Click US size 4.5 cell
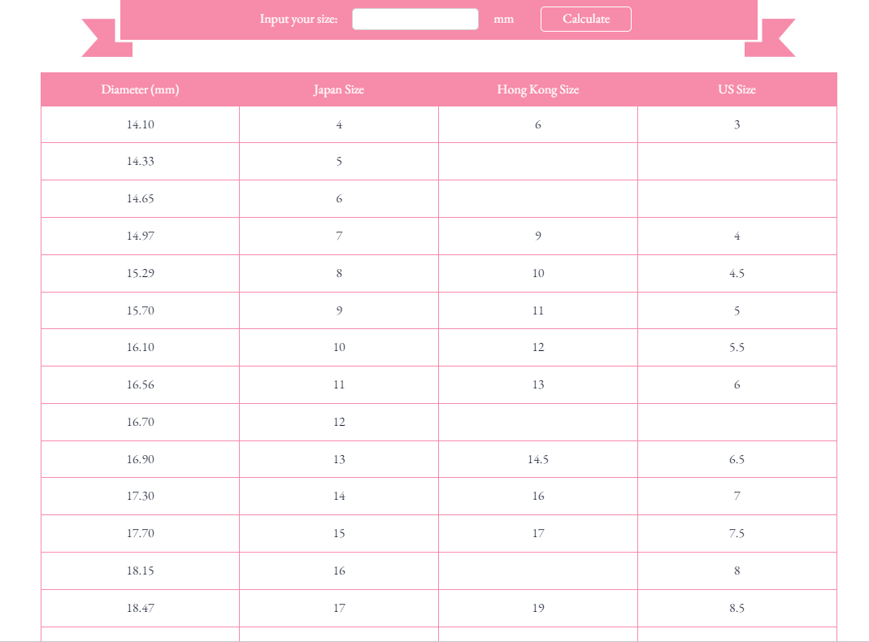The image size is (869, 642). [x=737, y=273]
